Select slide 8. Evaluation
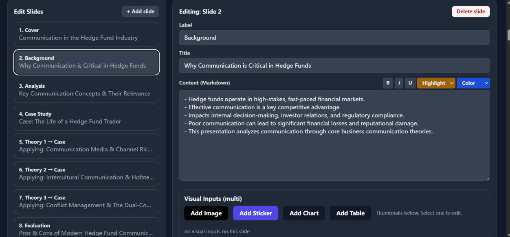 [86, 227]
